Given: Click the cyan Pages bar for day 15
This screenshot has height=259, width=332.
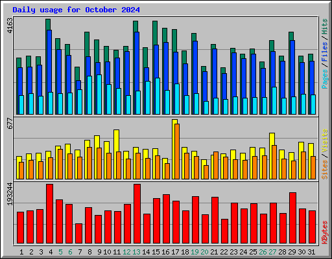Looking at the screenshot, I should tap(158, 96).
